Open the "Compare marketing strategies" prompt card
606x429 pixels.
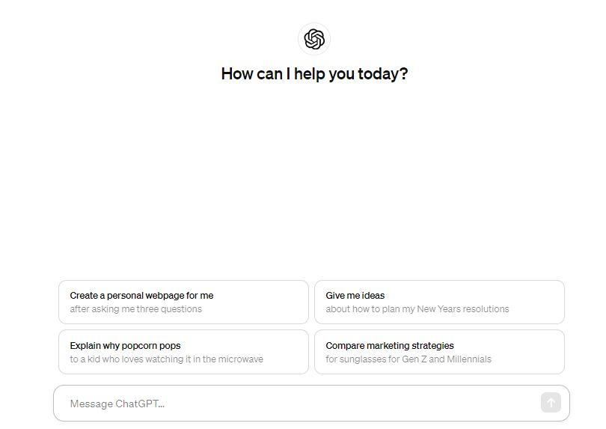pyautogui.click(x=439, y=352)
